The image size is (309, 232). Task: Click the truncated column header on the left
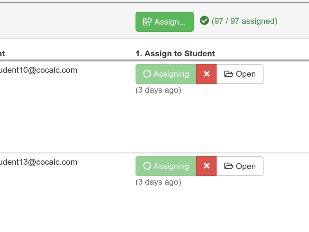tap(2, 54)
